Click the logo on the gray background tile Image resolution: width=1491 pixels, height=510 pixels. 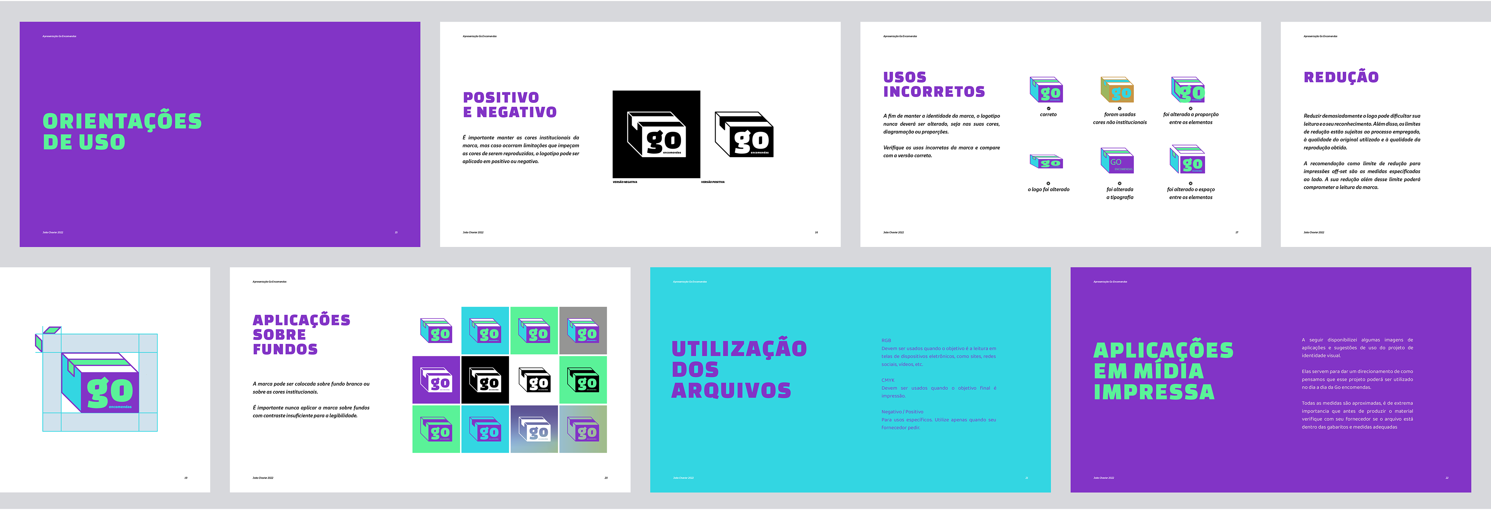point(583,331)
